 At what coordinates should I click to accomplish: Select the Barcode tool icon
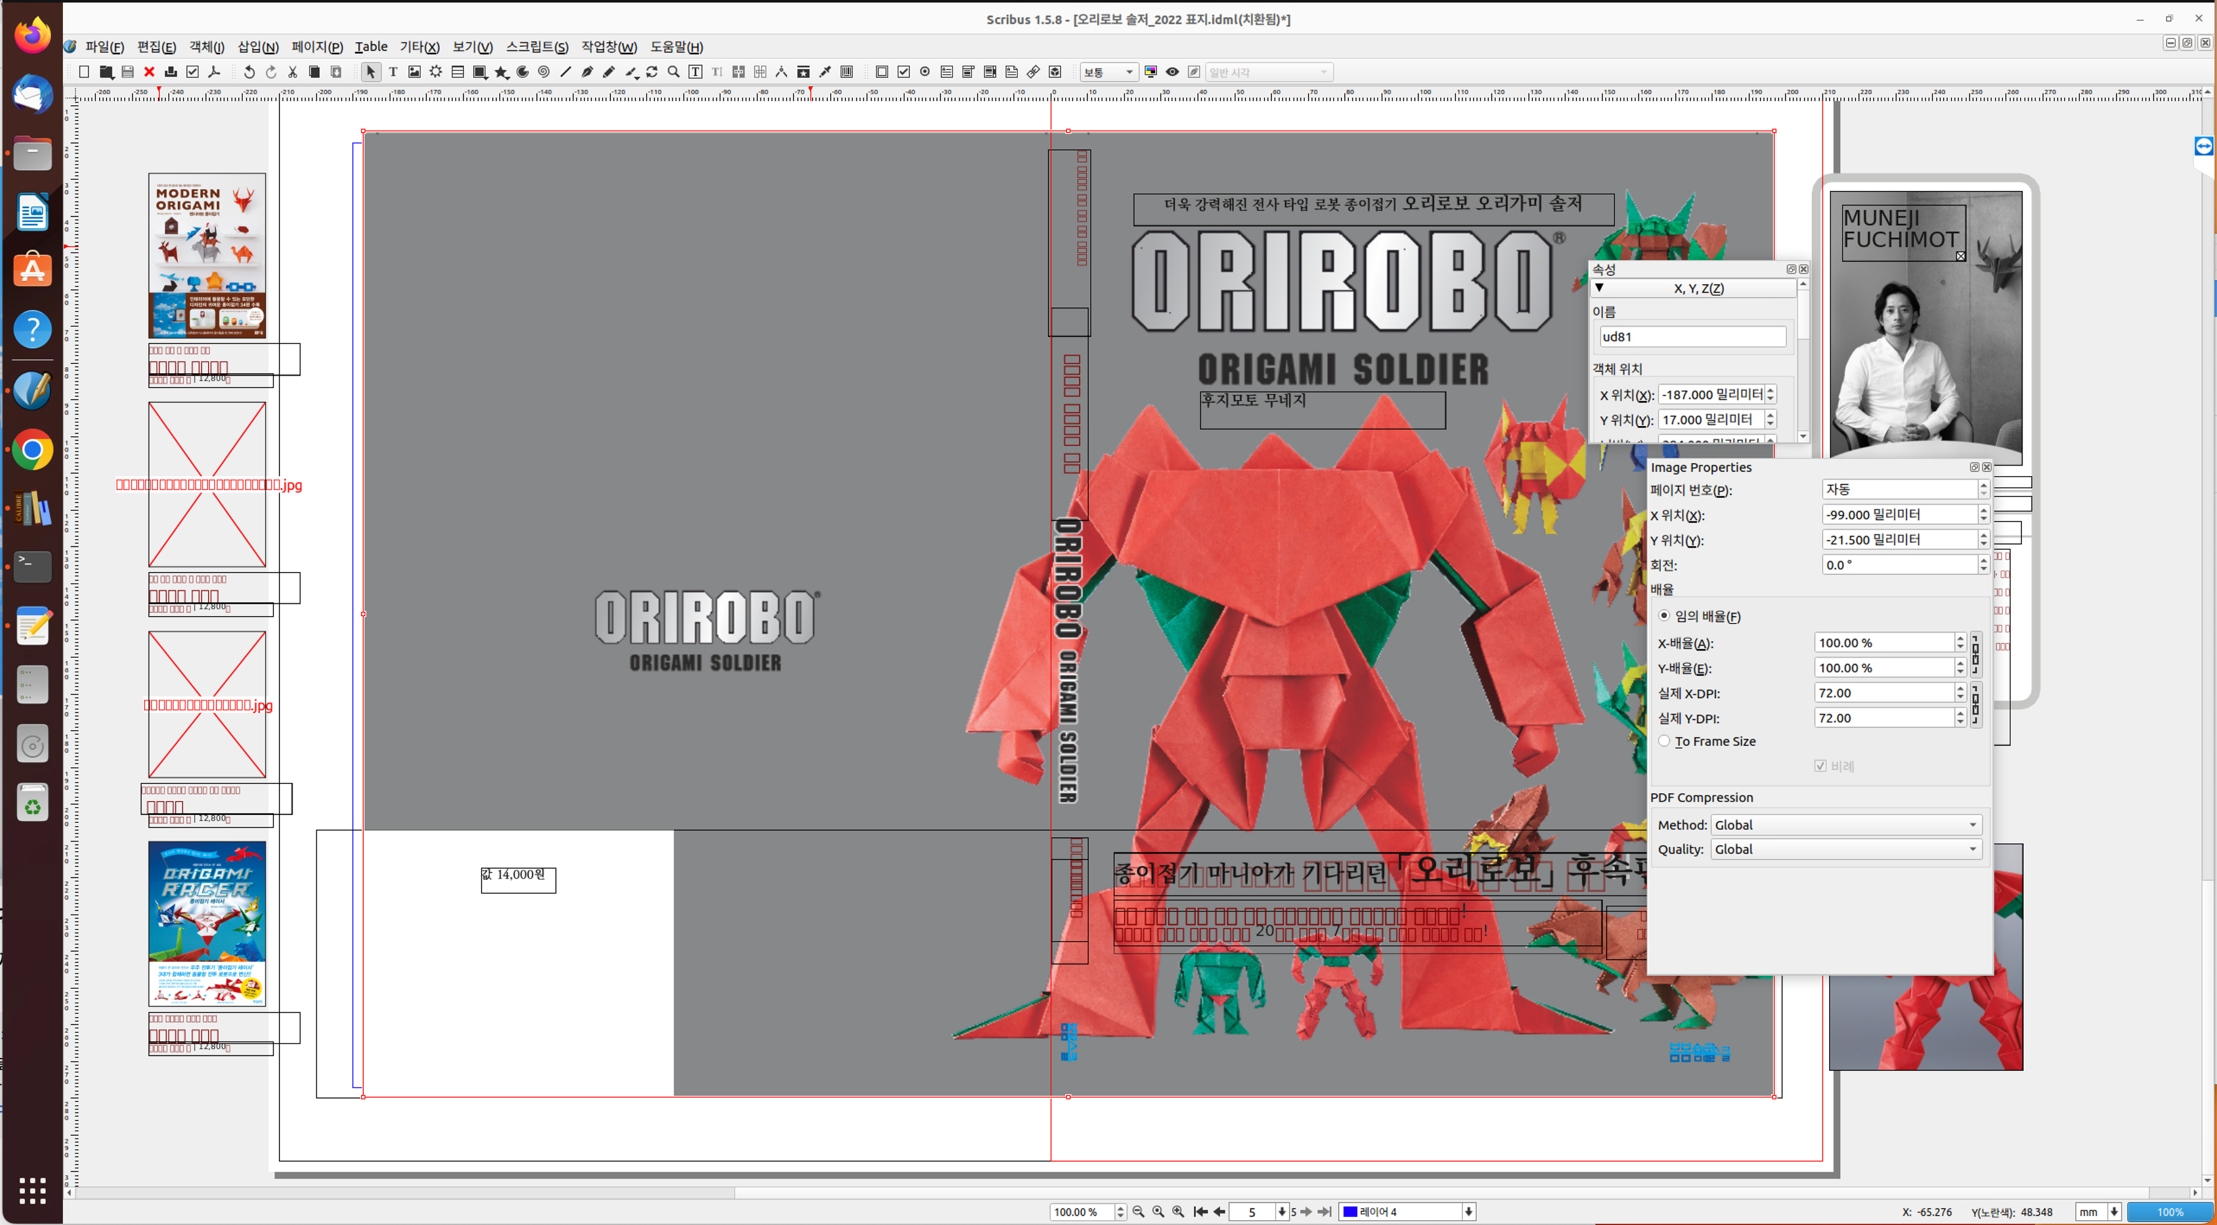click(847, 72)
